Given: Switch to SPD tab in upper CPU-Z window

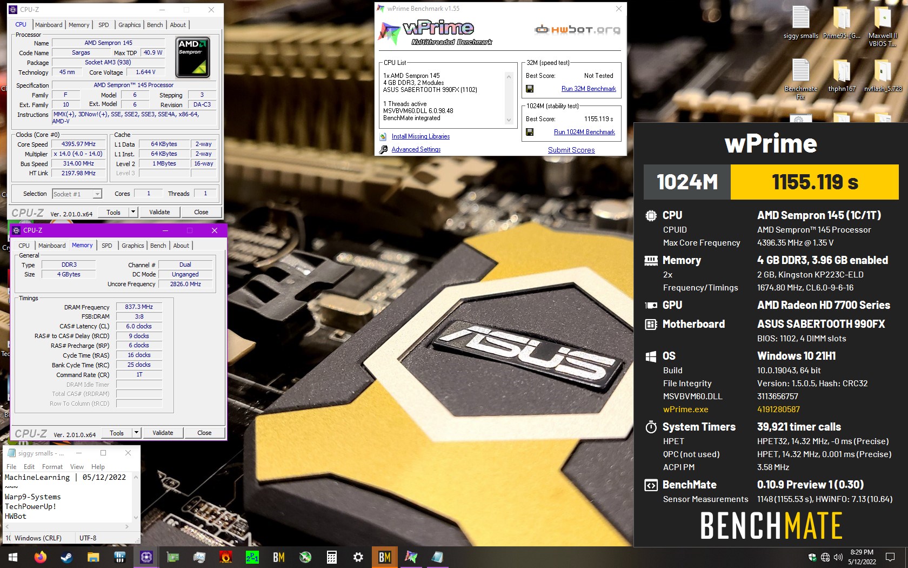Looking at the screenshot, I should [x=104, y=25].
